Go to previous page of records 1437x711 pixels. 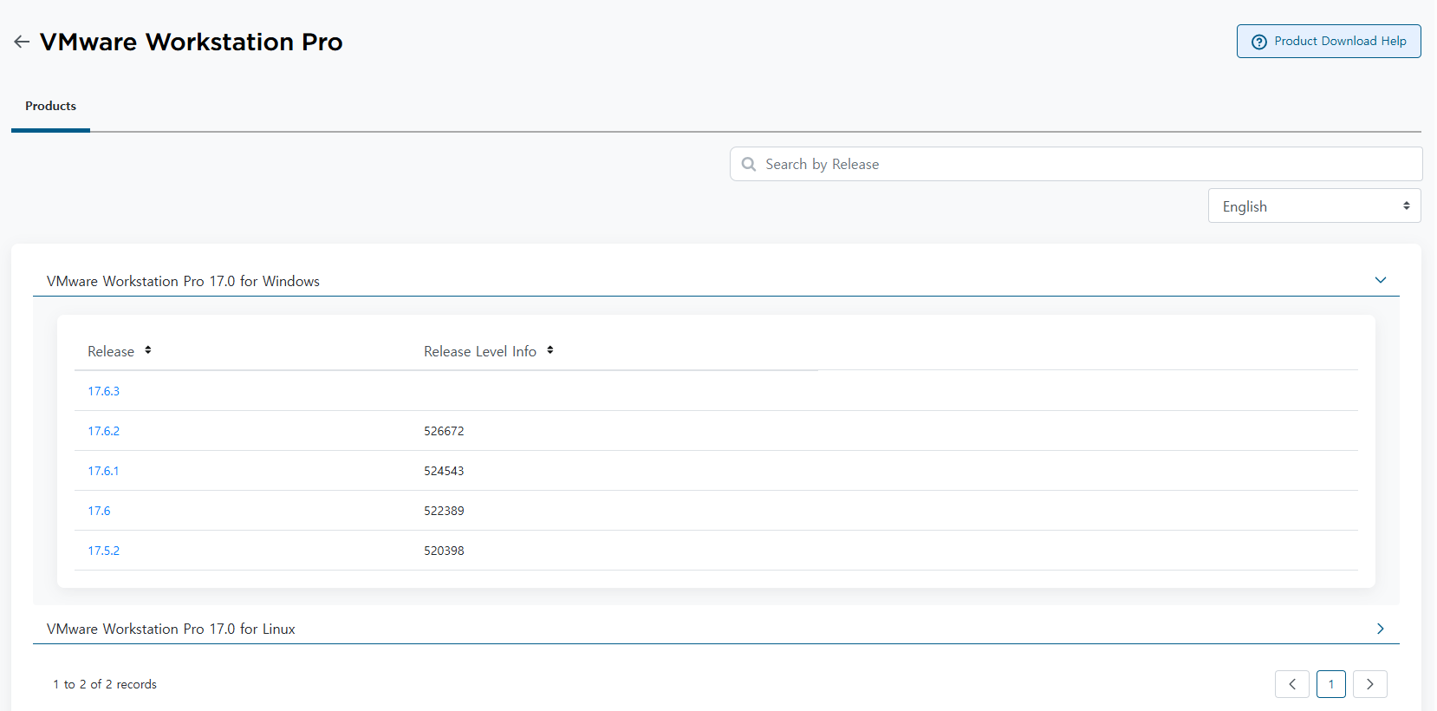(1292, 684)
